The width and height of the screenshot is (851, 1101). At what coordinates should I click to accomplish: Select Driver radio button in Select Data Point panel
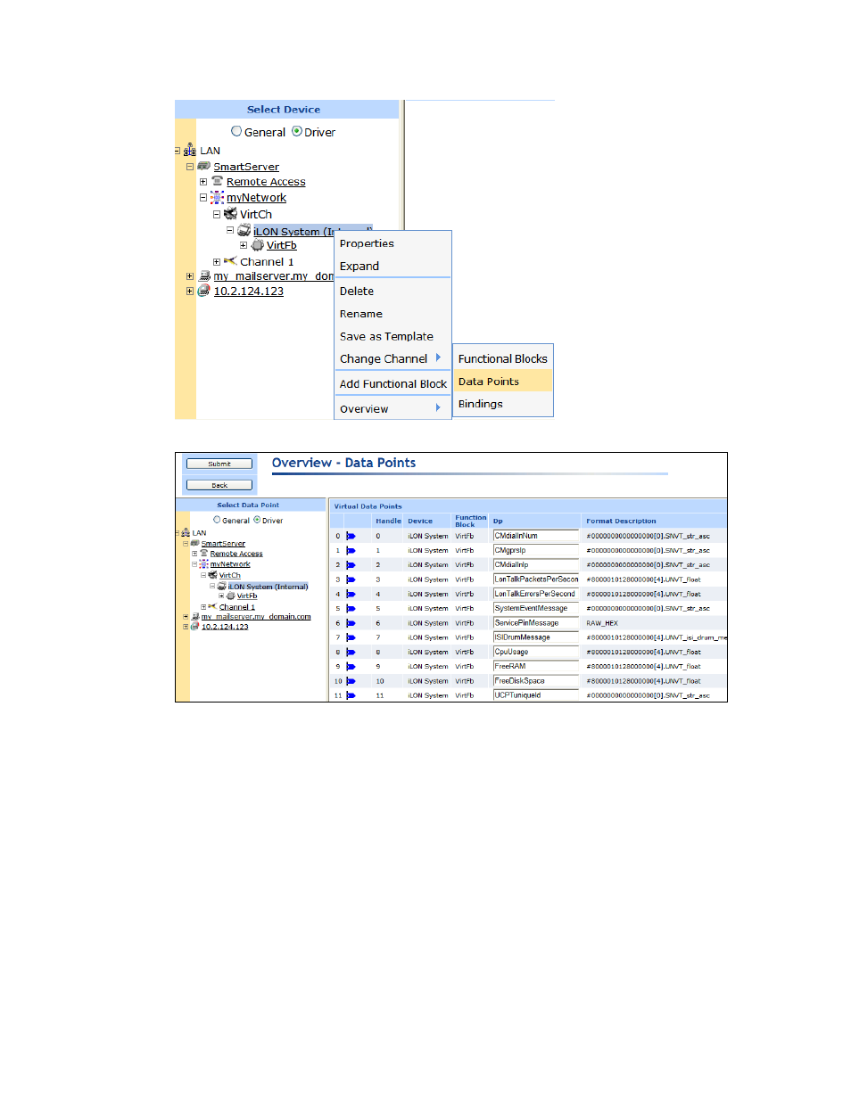point(257,520)
